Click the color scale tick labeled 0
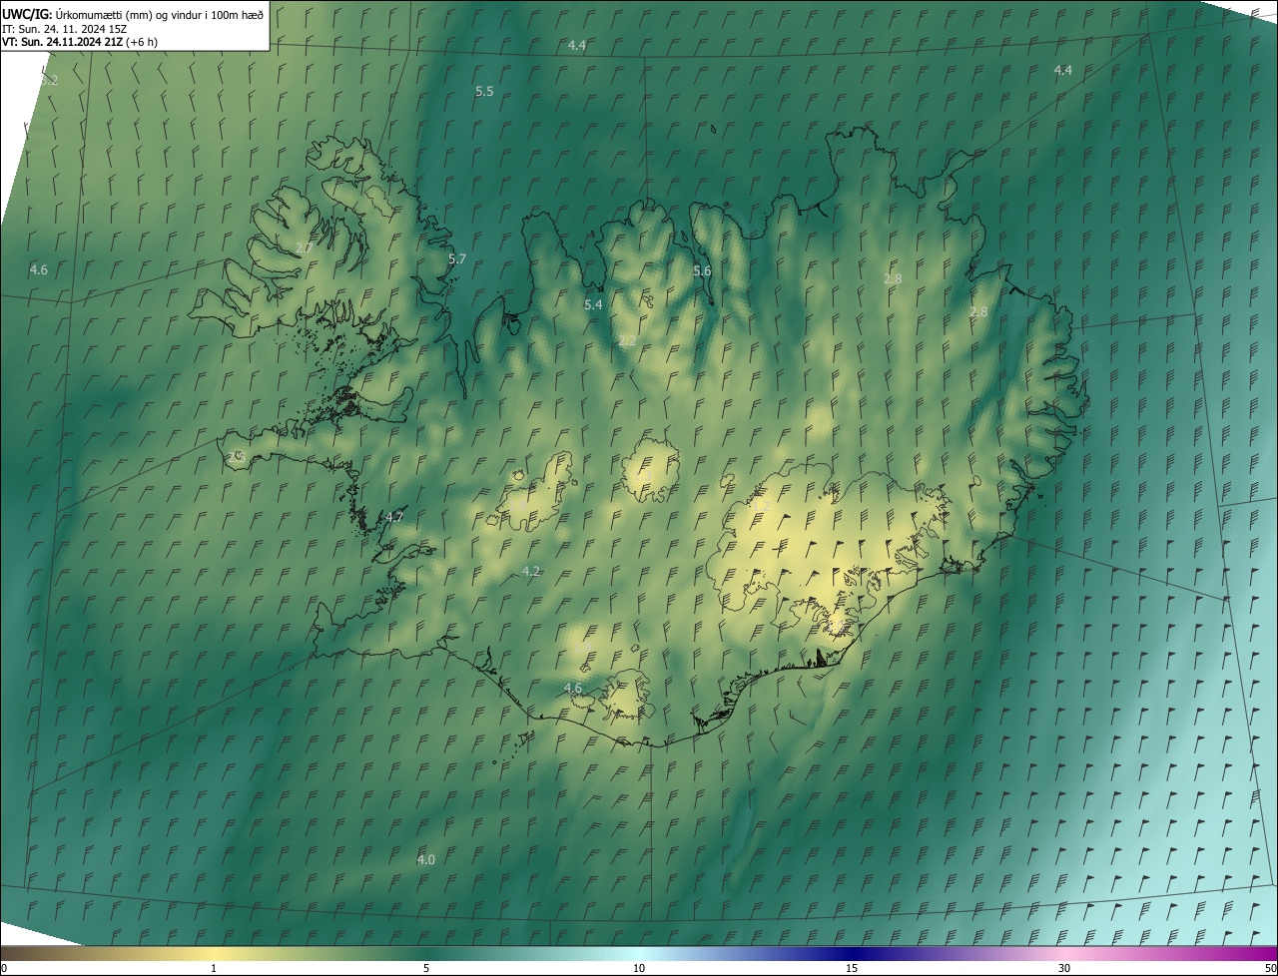 pos(3,968)
